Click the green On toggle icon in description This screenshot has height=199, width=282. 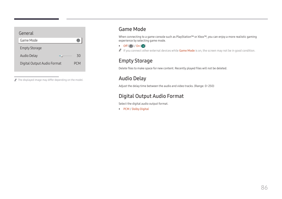click(143, 46)
